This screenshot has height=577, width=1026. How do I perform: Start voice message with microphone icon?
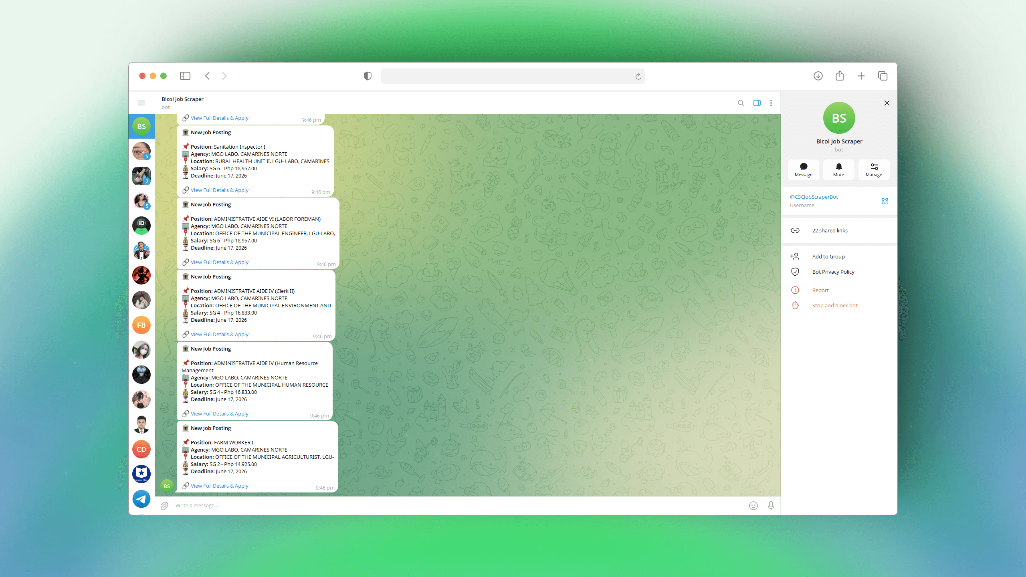click(x=771, y=506)
